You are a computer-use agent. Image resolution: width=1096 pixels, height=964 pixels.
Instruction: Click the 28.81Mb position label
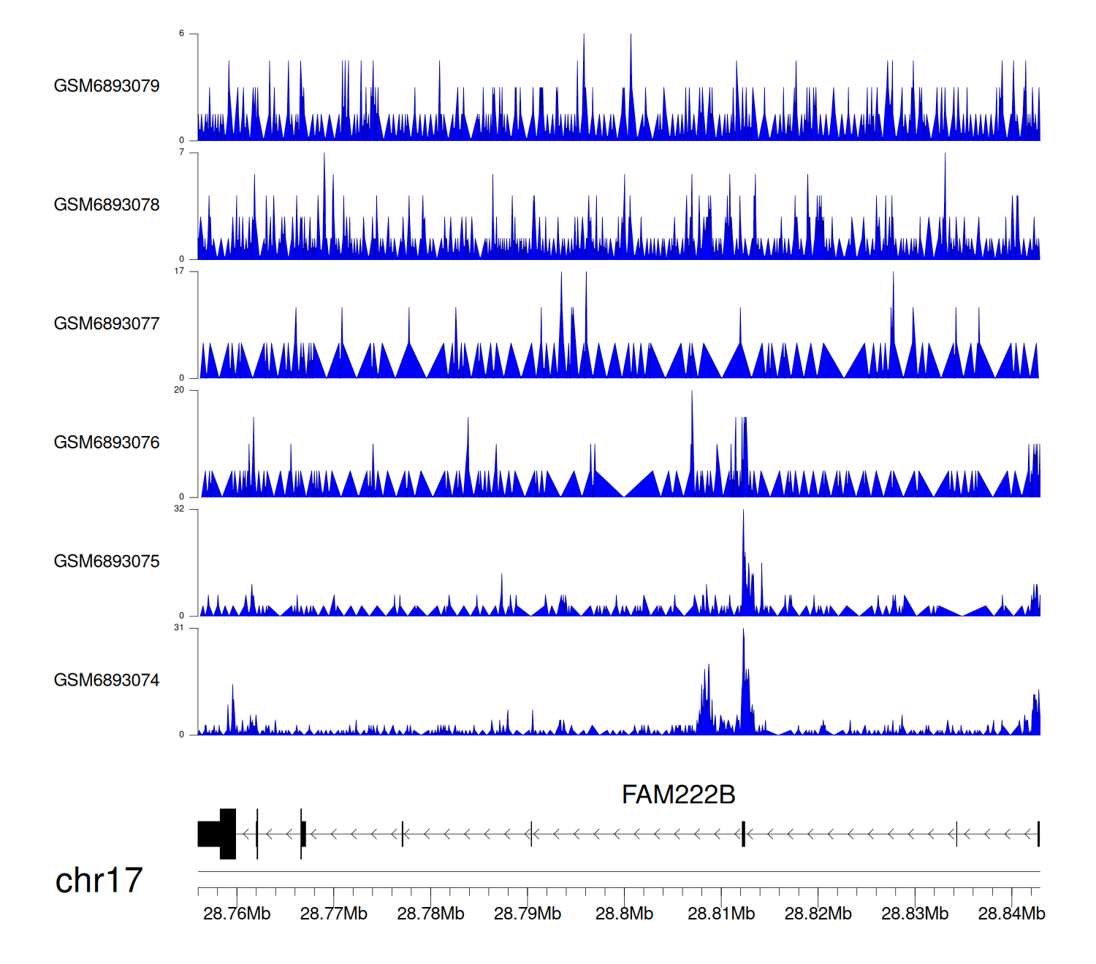coord(721,914)
